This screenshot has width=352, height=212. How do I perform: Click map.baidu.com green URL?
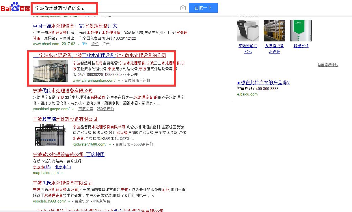[46, 173]
